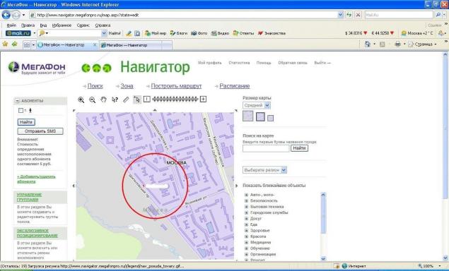The height and width of the screenshot is (271, 449).
Task: Click the map zoom scale slider
Action: point(175,99)
